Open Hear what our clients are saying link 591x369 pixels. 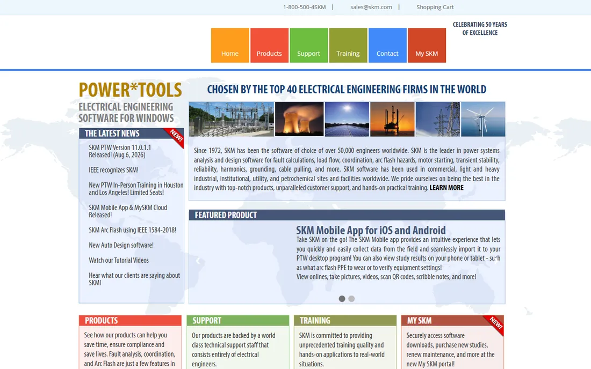pos(134,279)
